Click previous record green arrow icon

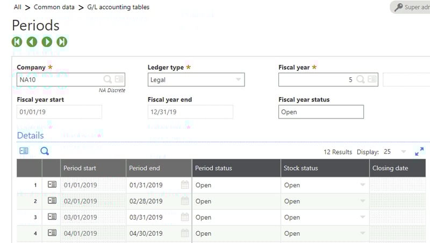[x=32, y=42]
